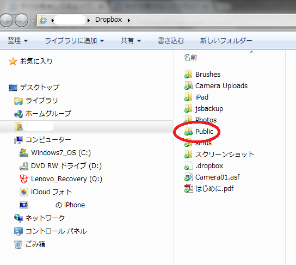The height and width of the screenshot is (265, 296).
Task: Click 新しいフォルダー to create folder
Action: [226, 41]
